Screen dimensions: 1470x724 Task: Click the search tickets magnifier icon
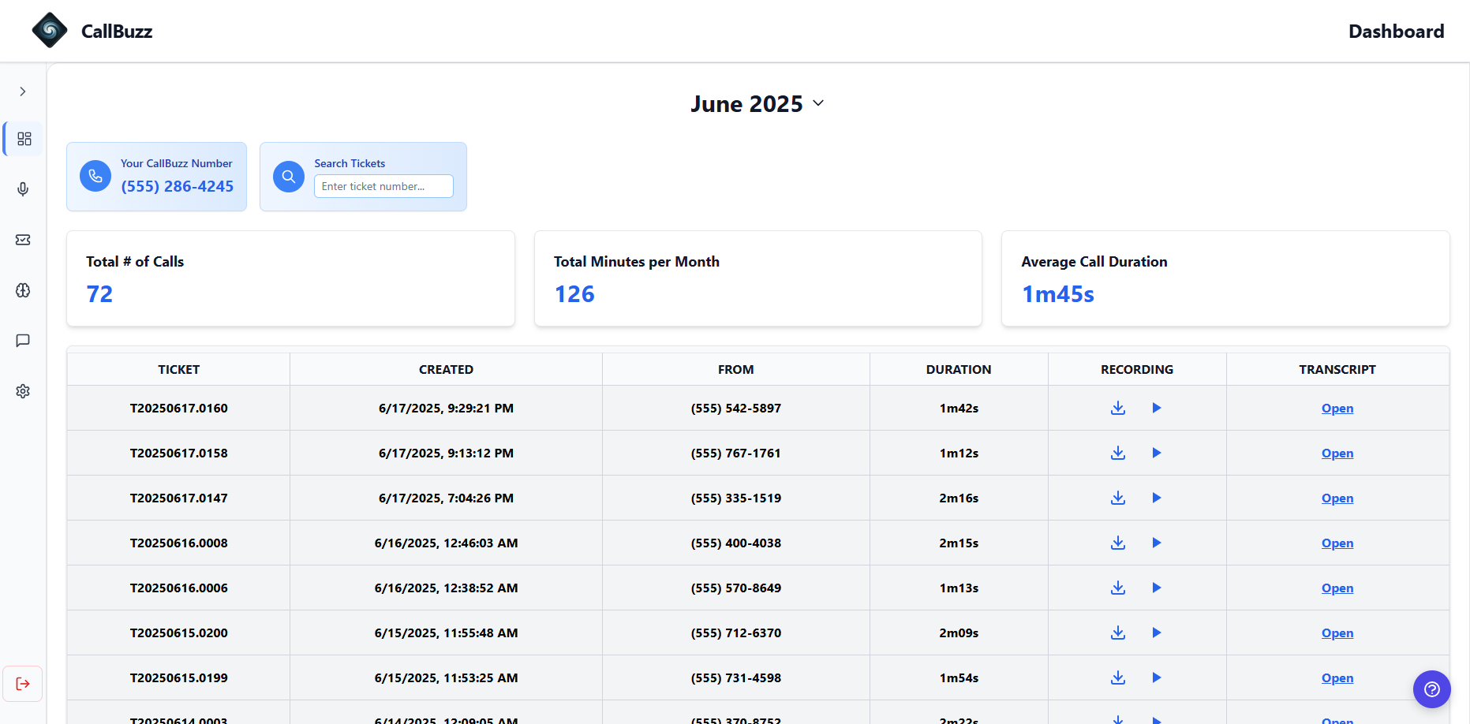[x=289, y=177]
